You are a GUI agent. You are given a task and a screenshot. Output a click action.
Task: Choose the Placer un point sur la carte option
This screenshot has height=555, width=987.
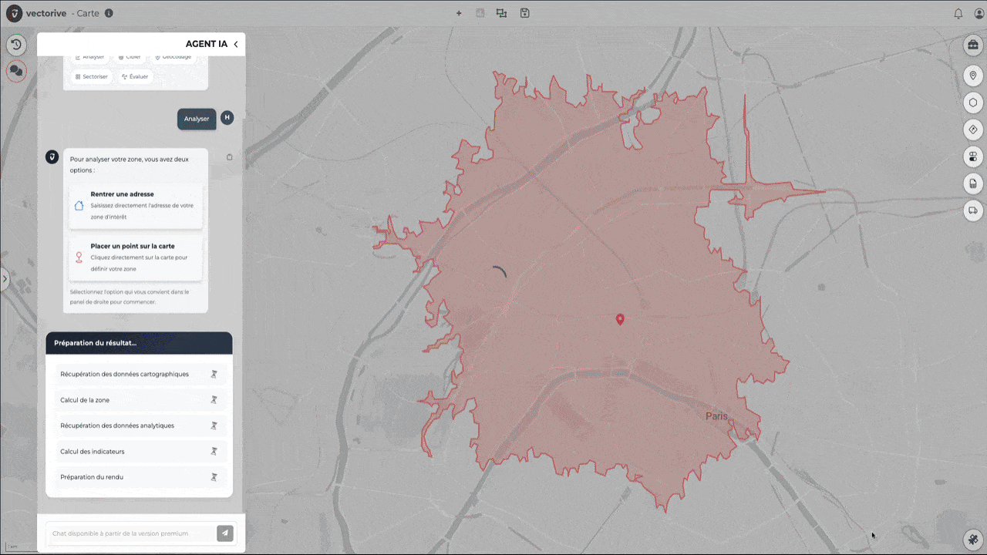tap(135, 257)
